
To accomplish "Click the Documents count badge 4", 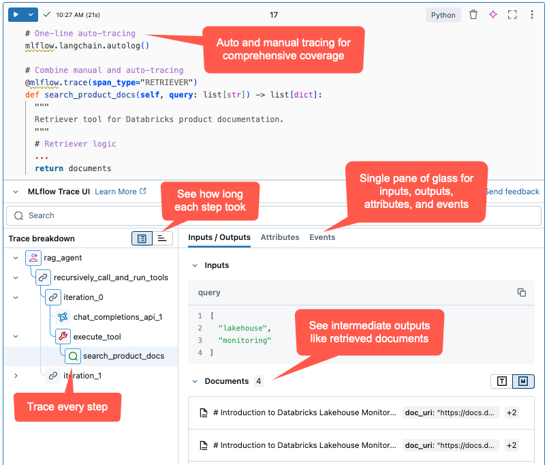I will [258, 381].
